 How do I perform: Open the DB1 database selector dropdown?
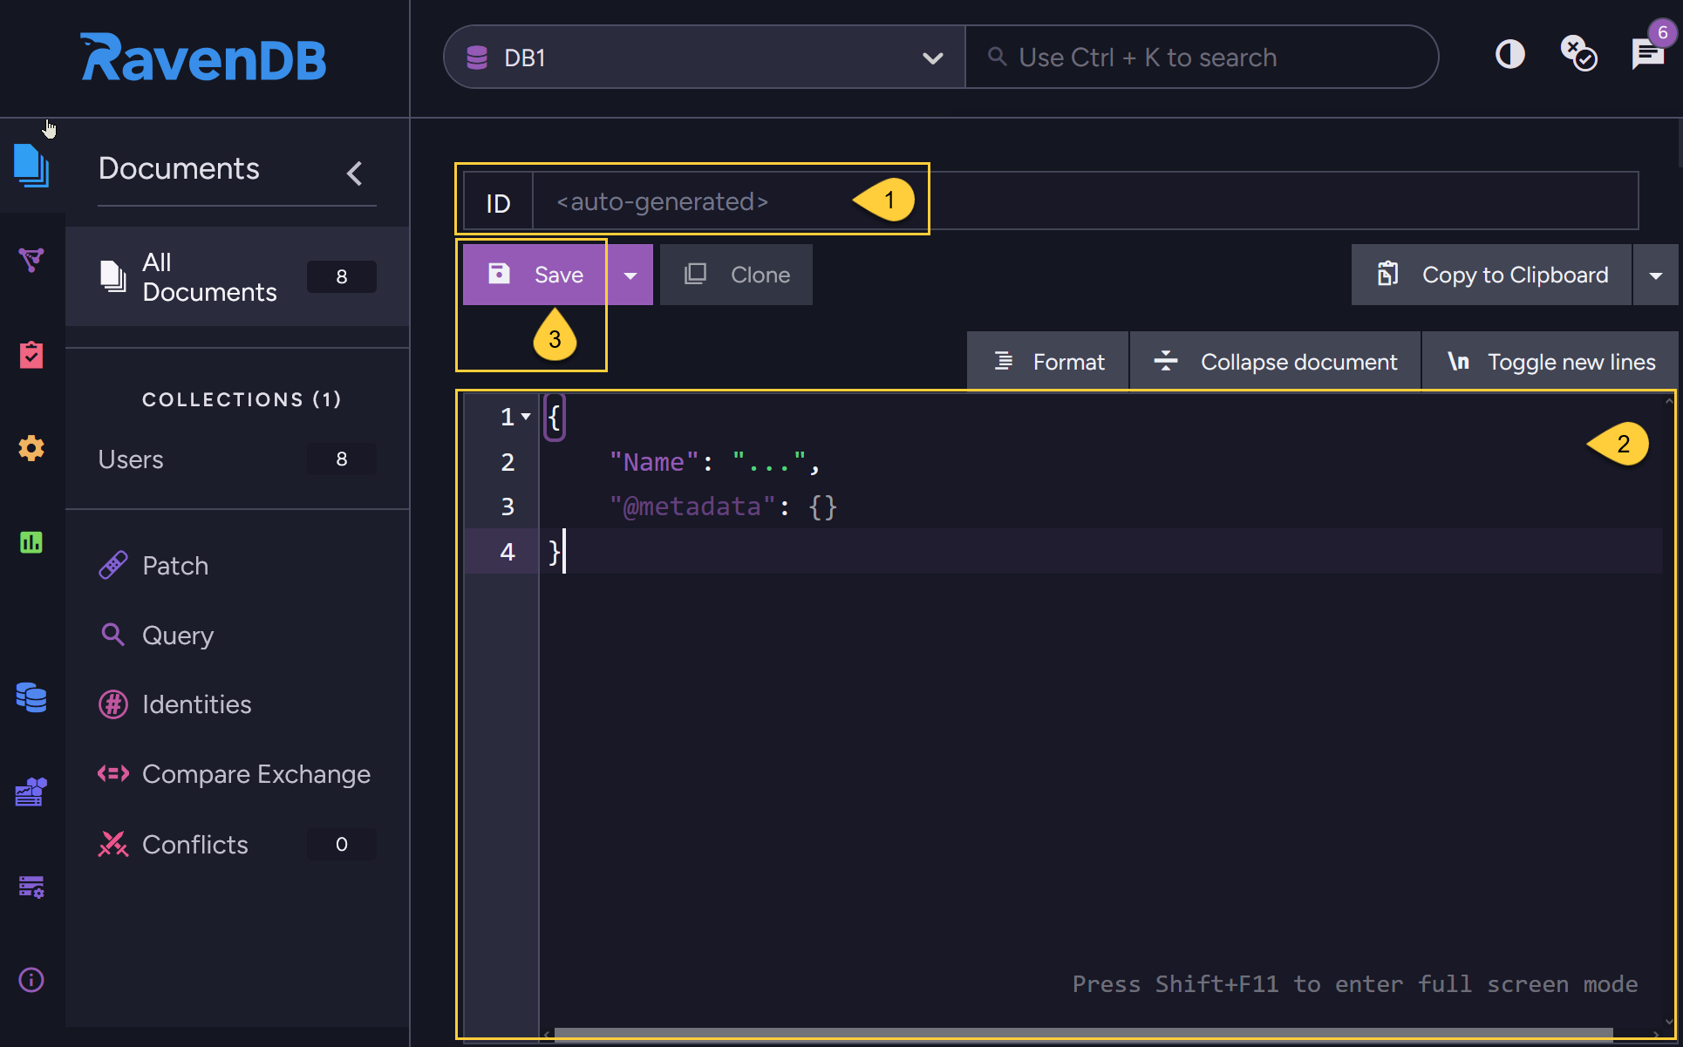[x=705, y=57]
